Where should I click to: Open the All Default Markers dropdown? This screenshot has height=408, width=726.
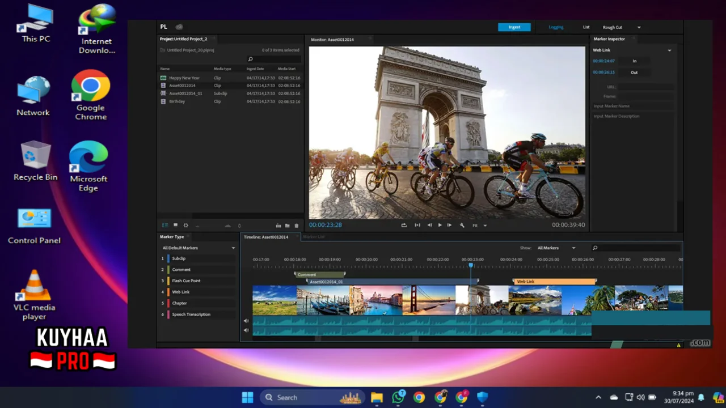(198, 248)
